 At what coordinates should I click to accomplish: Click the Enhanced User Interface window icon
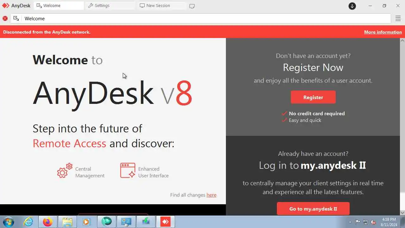click(x=128, y=170)
